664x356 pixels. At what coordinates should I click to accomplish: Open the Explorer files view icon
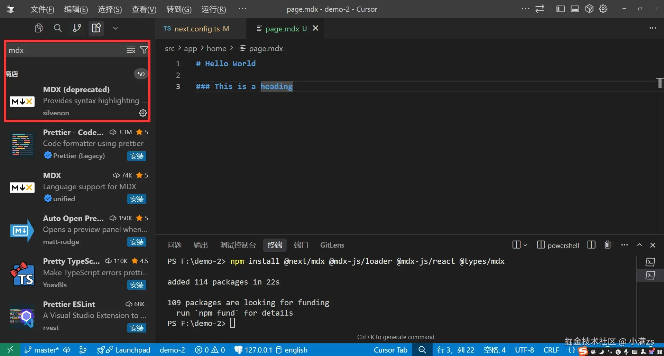39,28
